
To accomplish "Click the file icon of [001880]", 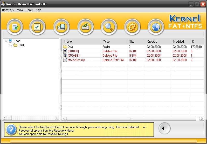I will (65, 51).
